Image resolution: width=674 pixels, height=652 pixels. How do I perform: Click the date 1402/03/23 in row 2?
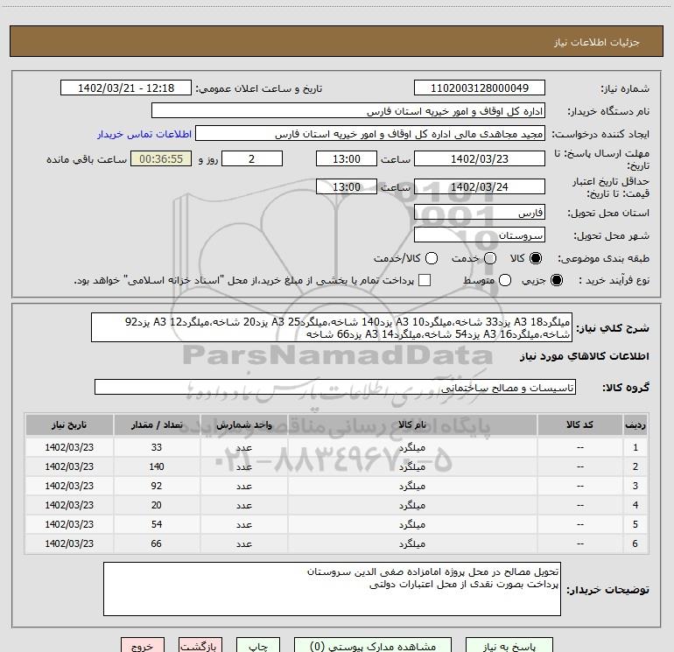pos(69,466)
